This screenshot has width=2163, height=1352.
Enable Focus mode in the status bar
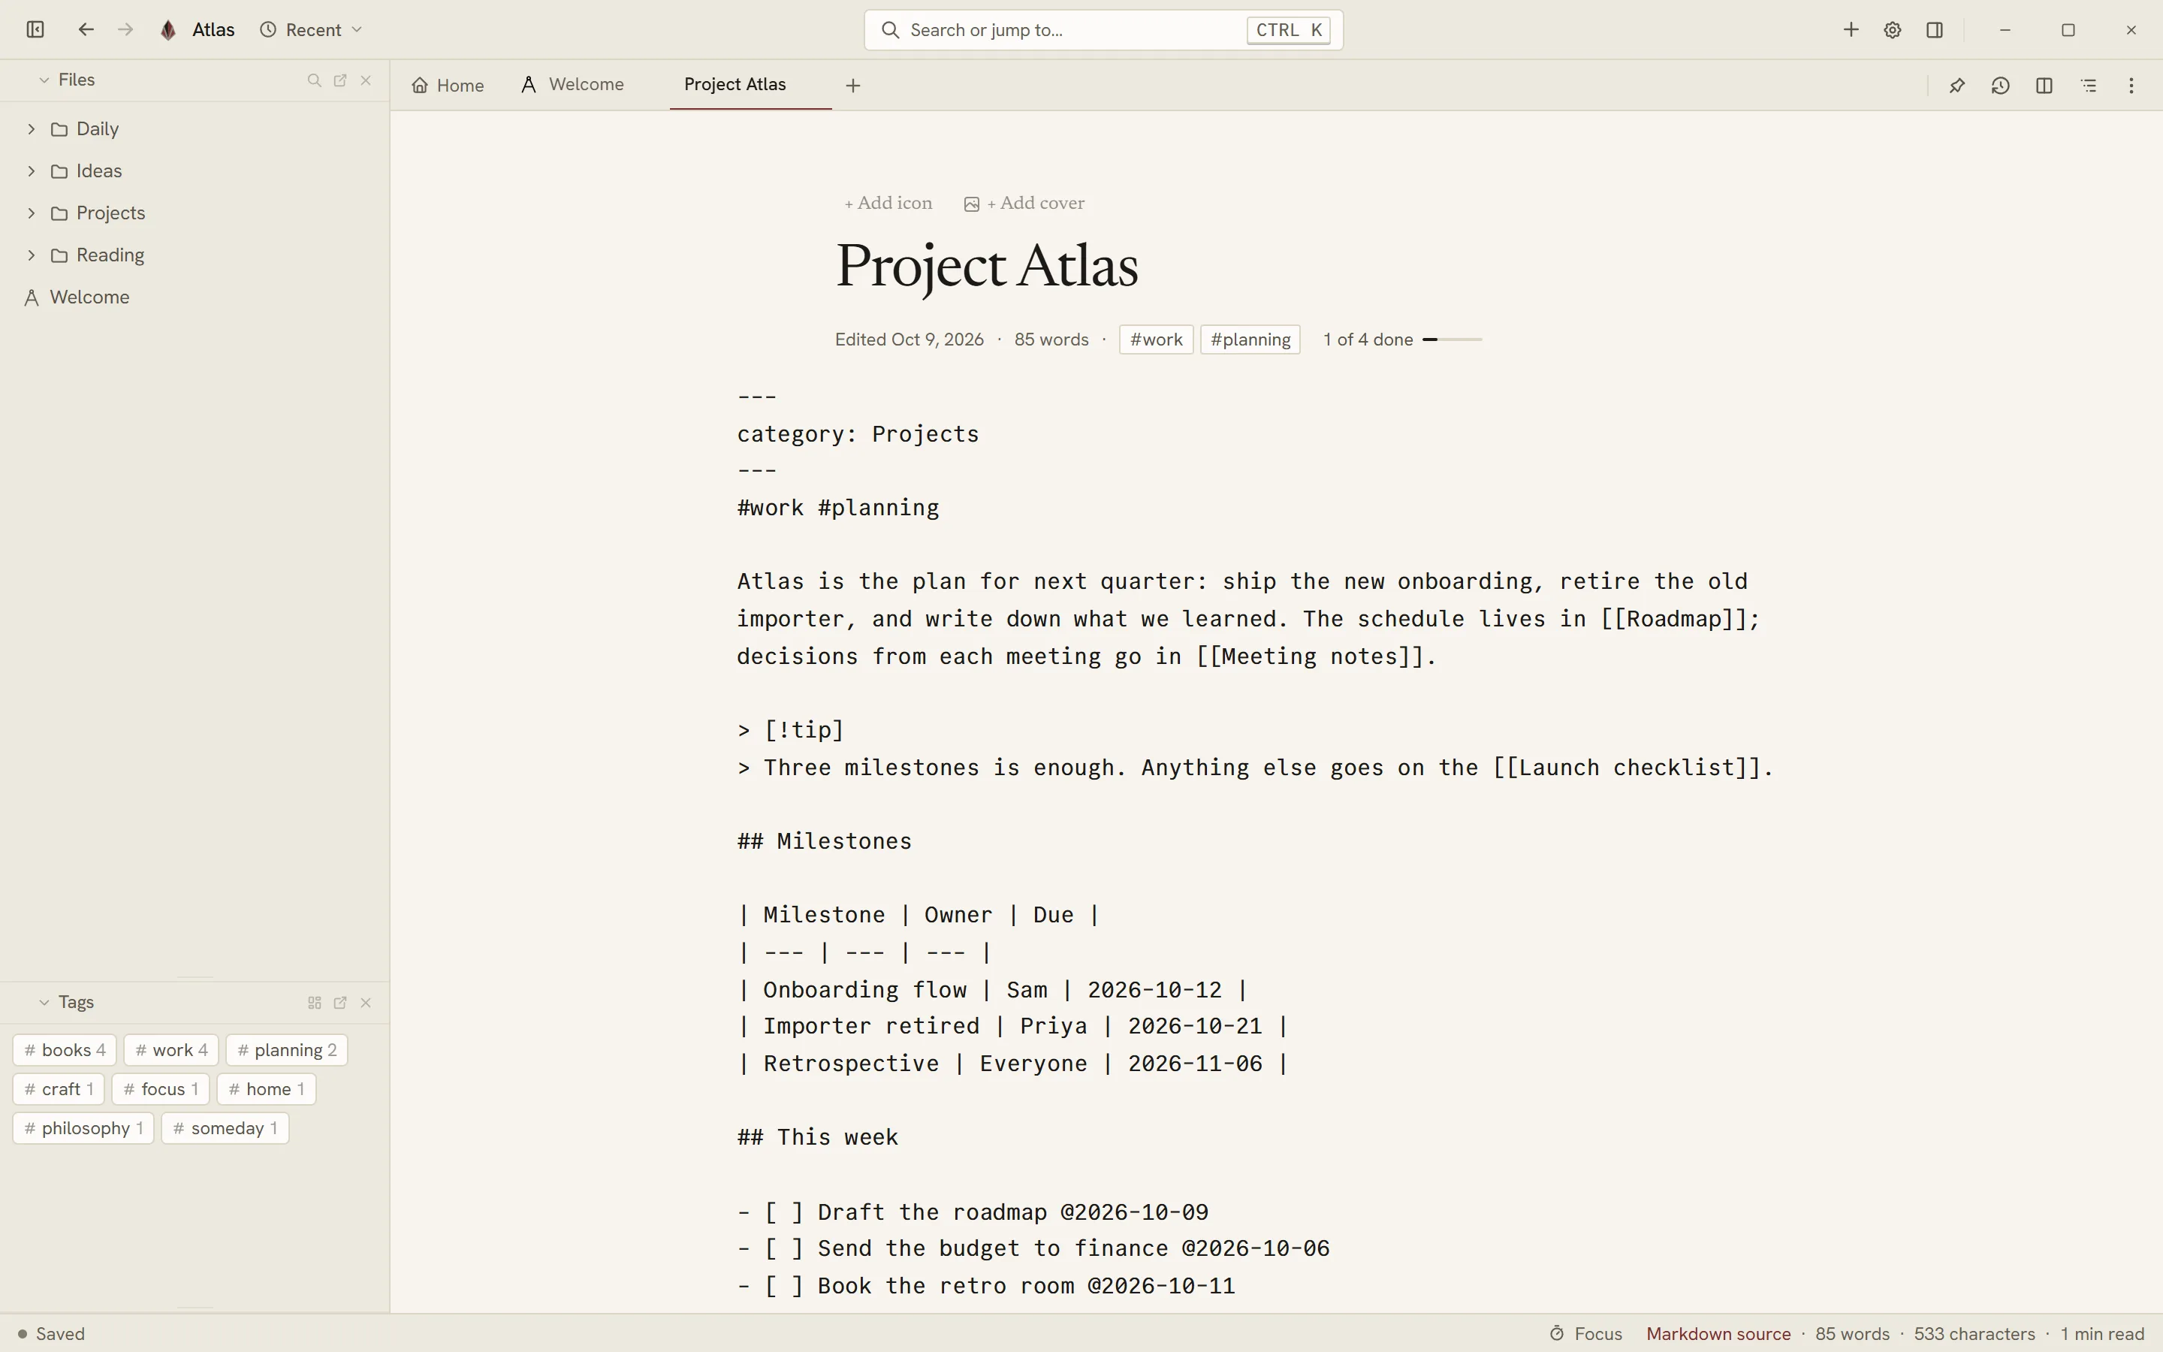(1586, 1333)
